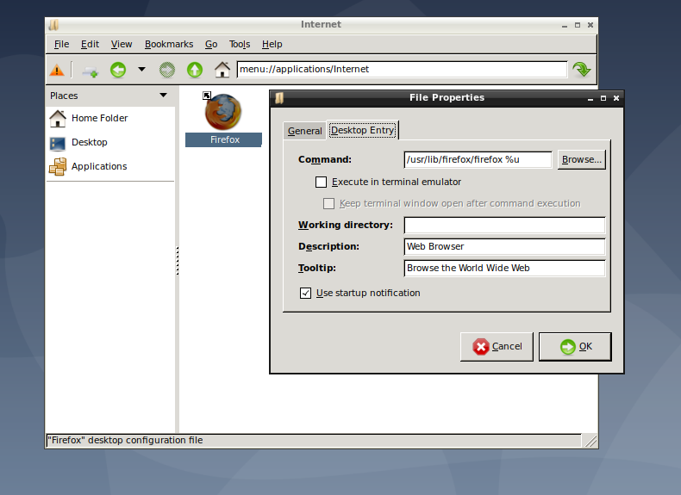Click the Go arrow beside address bar
Screen dimensions: 681x495
pos(582,70)
